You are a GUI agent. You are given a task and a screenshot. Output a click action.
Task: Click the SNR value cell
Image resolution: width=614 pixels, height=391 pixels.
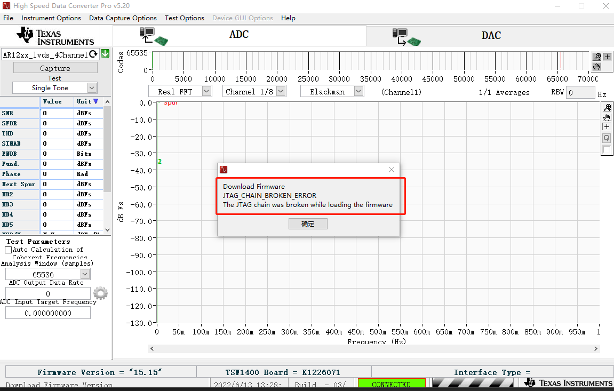point(57,113)
